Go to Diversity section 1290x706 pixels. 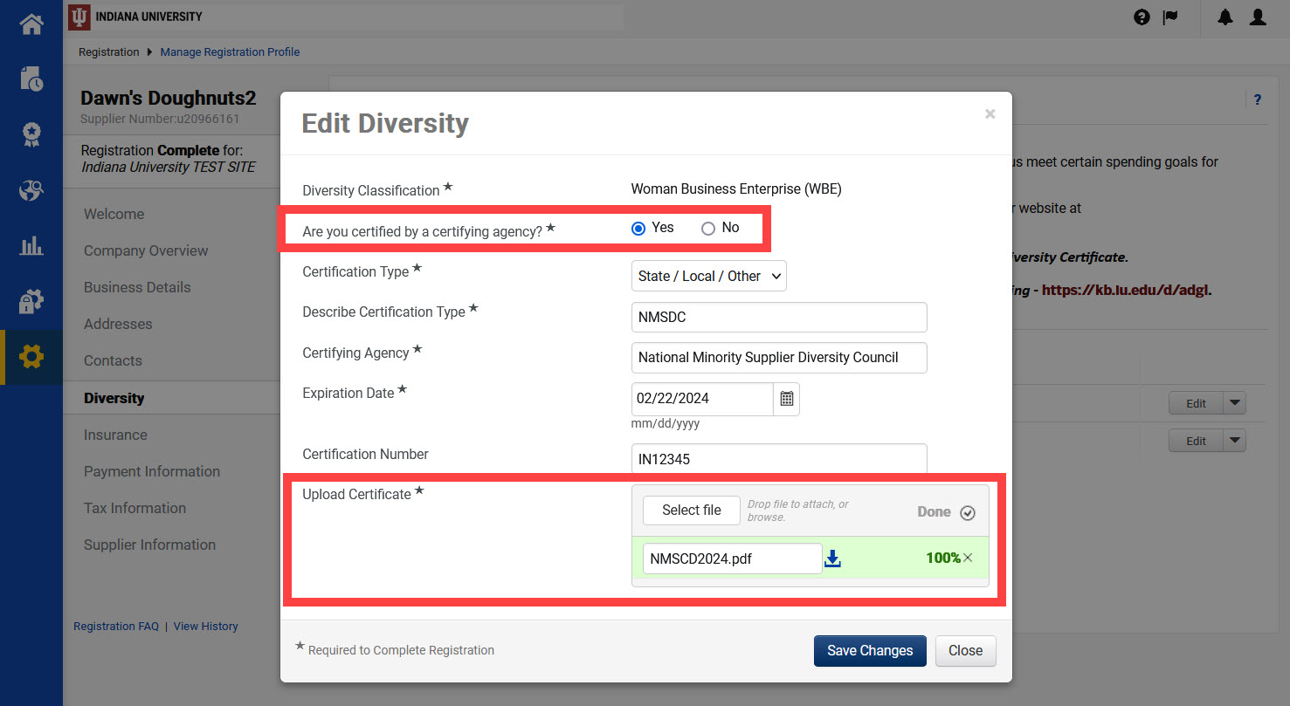pos(114,398)
